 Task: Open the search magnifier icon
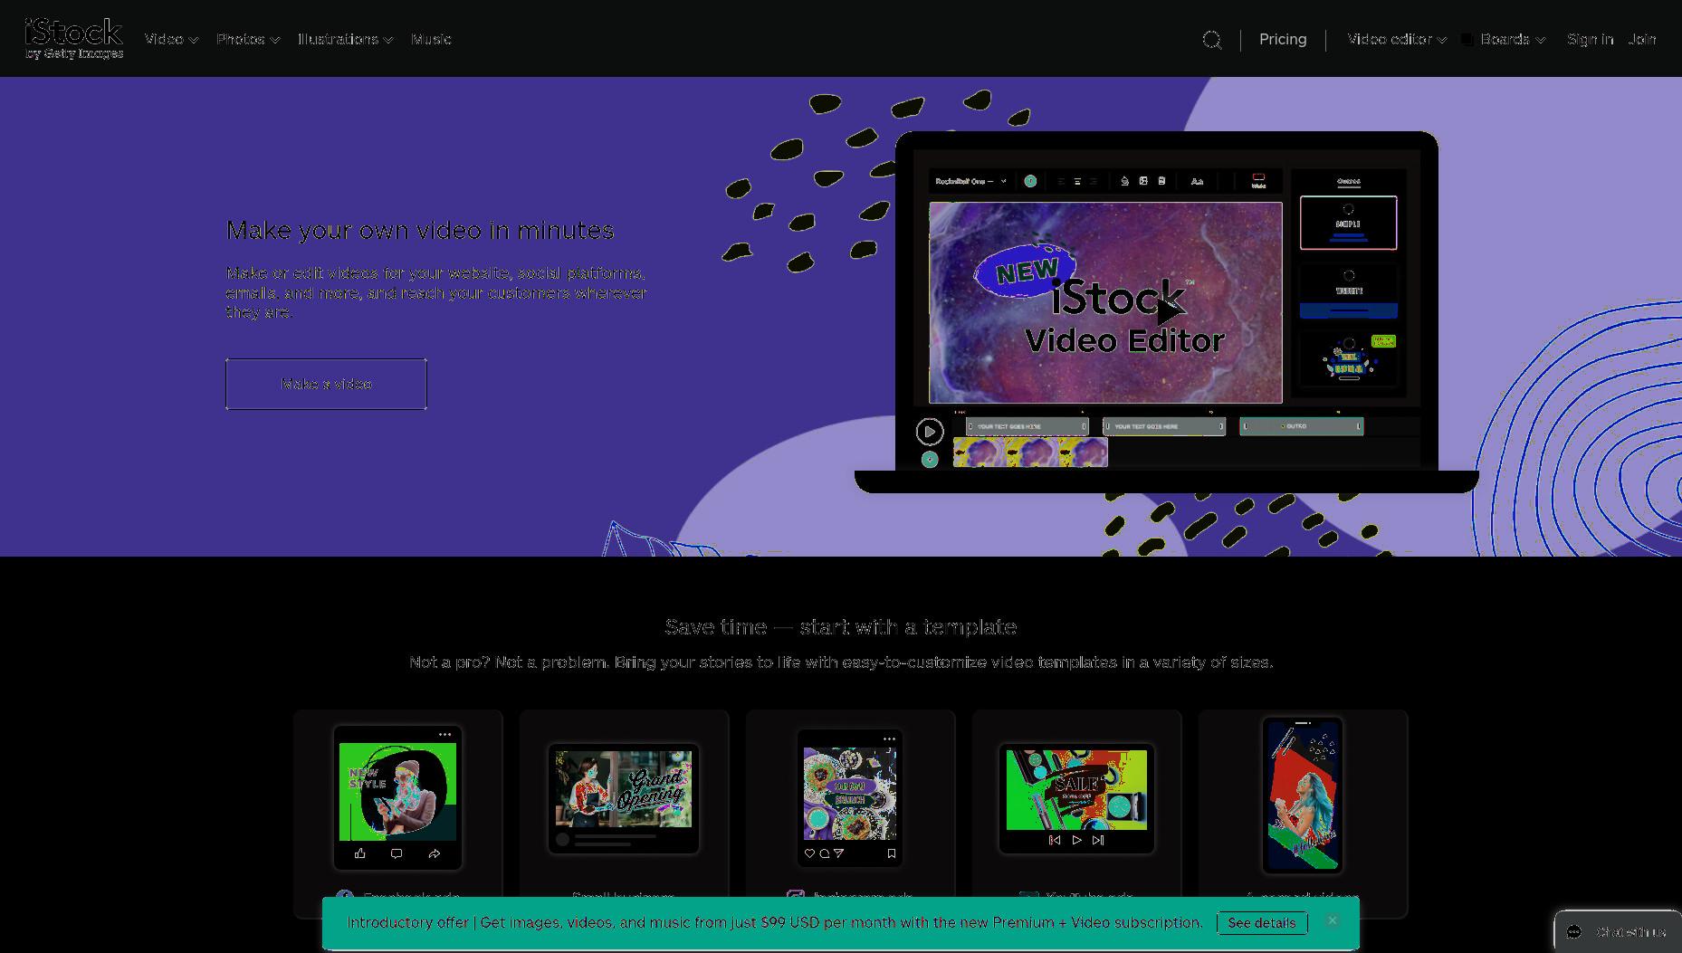pyautogui.click(x=1211, y=40)
